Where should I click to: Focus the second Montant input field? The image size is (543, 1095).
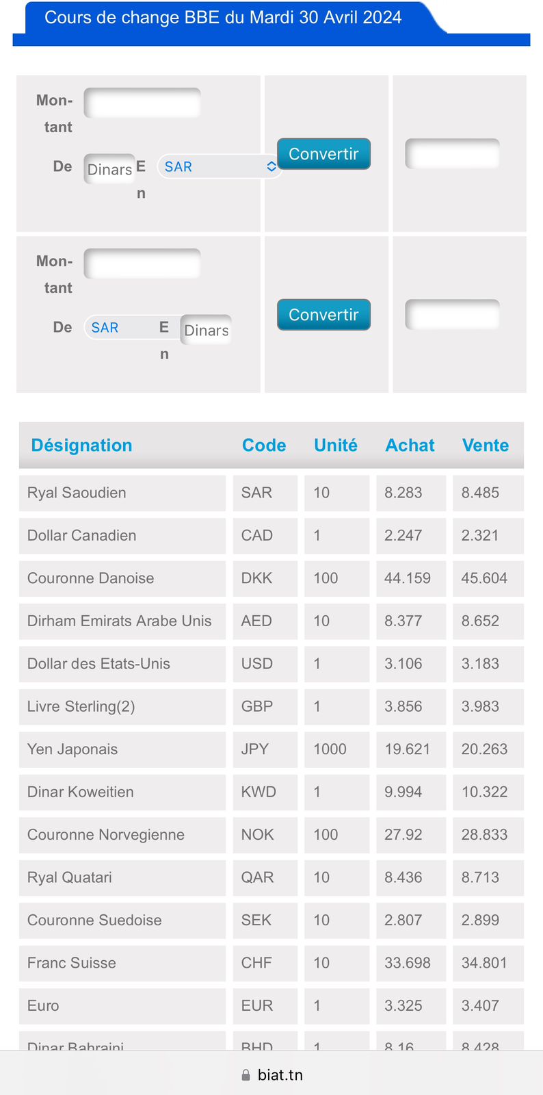point(142,263)
